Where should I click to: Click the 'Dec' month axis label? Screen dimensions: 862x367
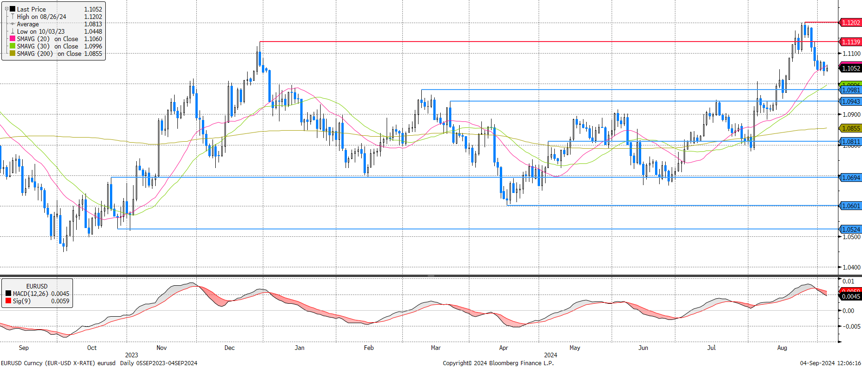[230, 348]
